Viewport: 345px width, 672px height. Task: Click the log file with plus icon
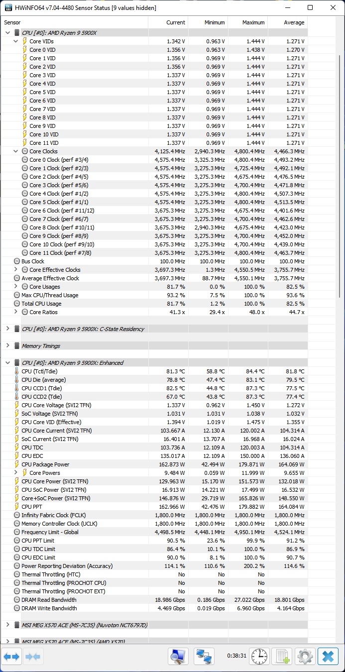(x=282, y=657)
